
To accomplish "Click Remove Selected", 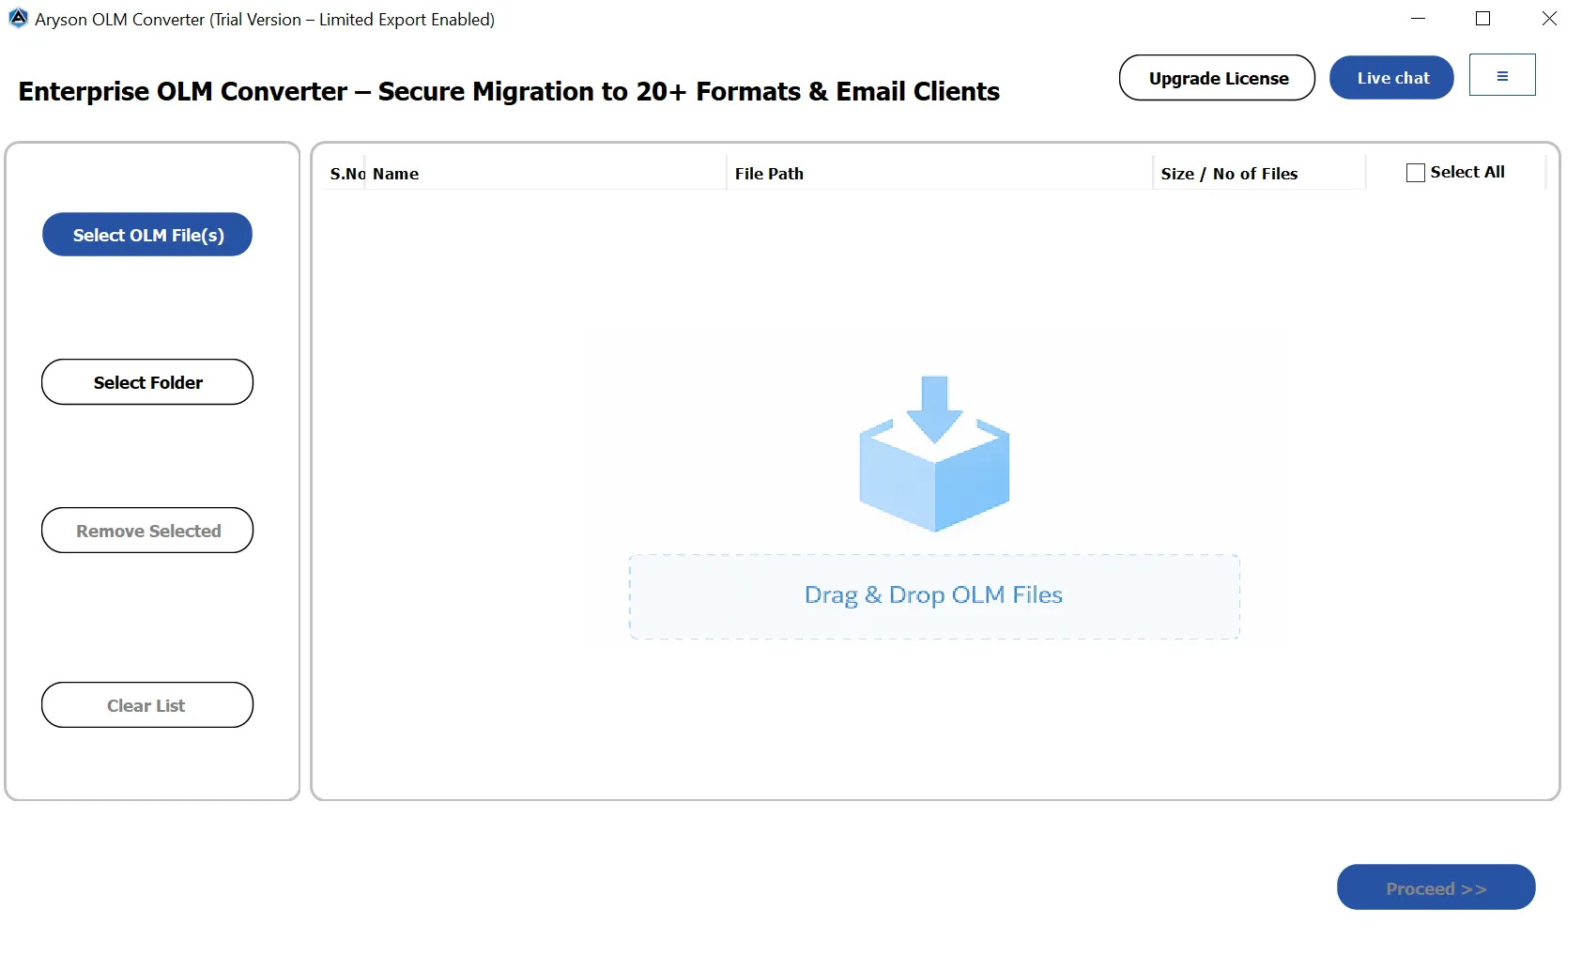I will click(146, 530).
